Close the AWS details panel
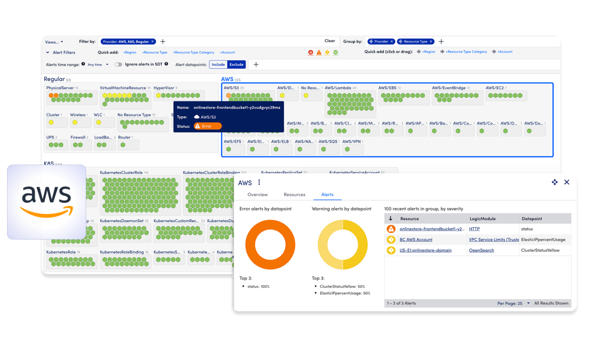Screen dimensions: 602x338 tap(567, 182)
